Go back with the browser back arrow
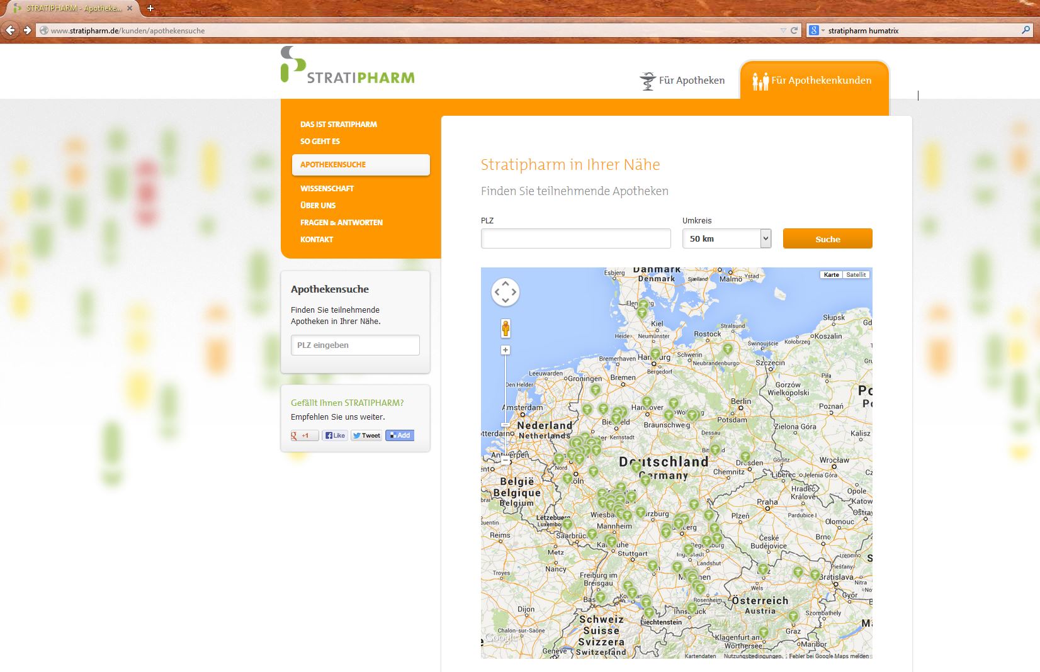Screen dimensions: 1040x672 10,30
